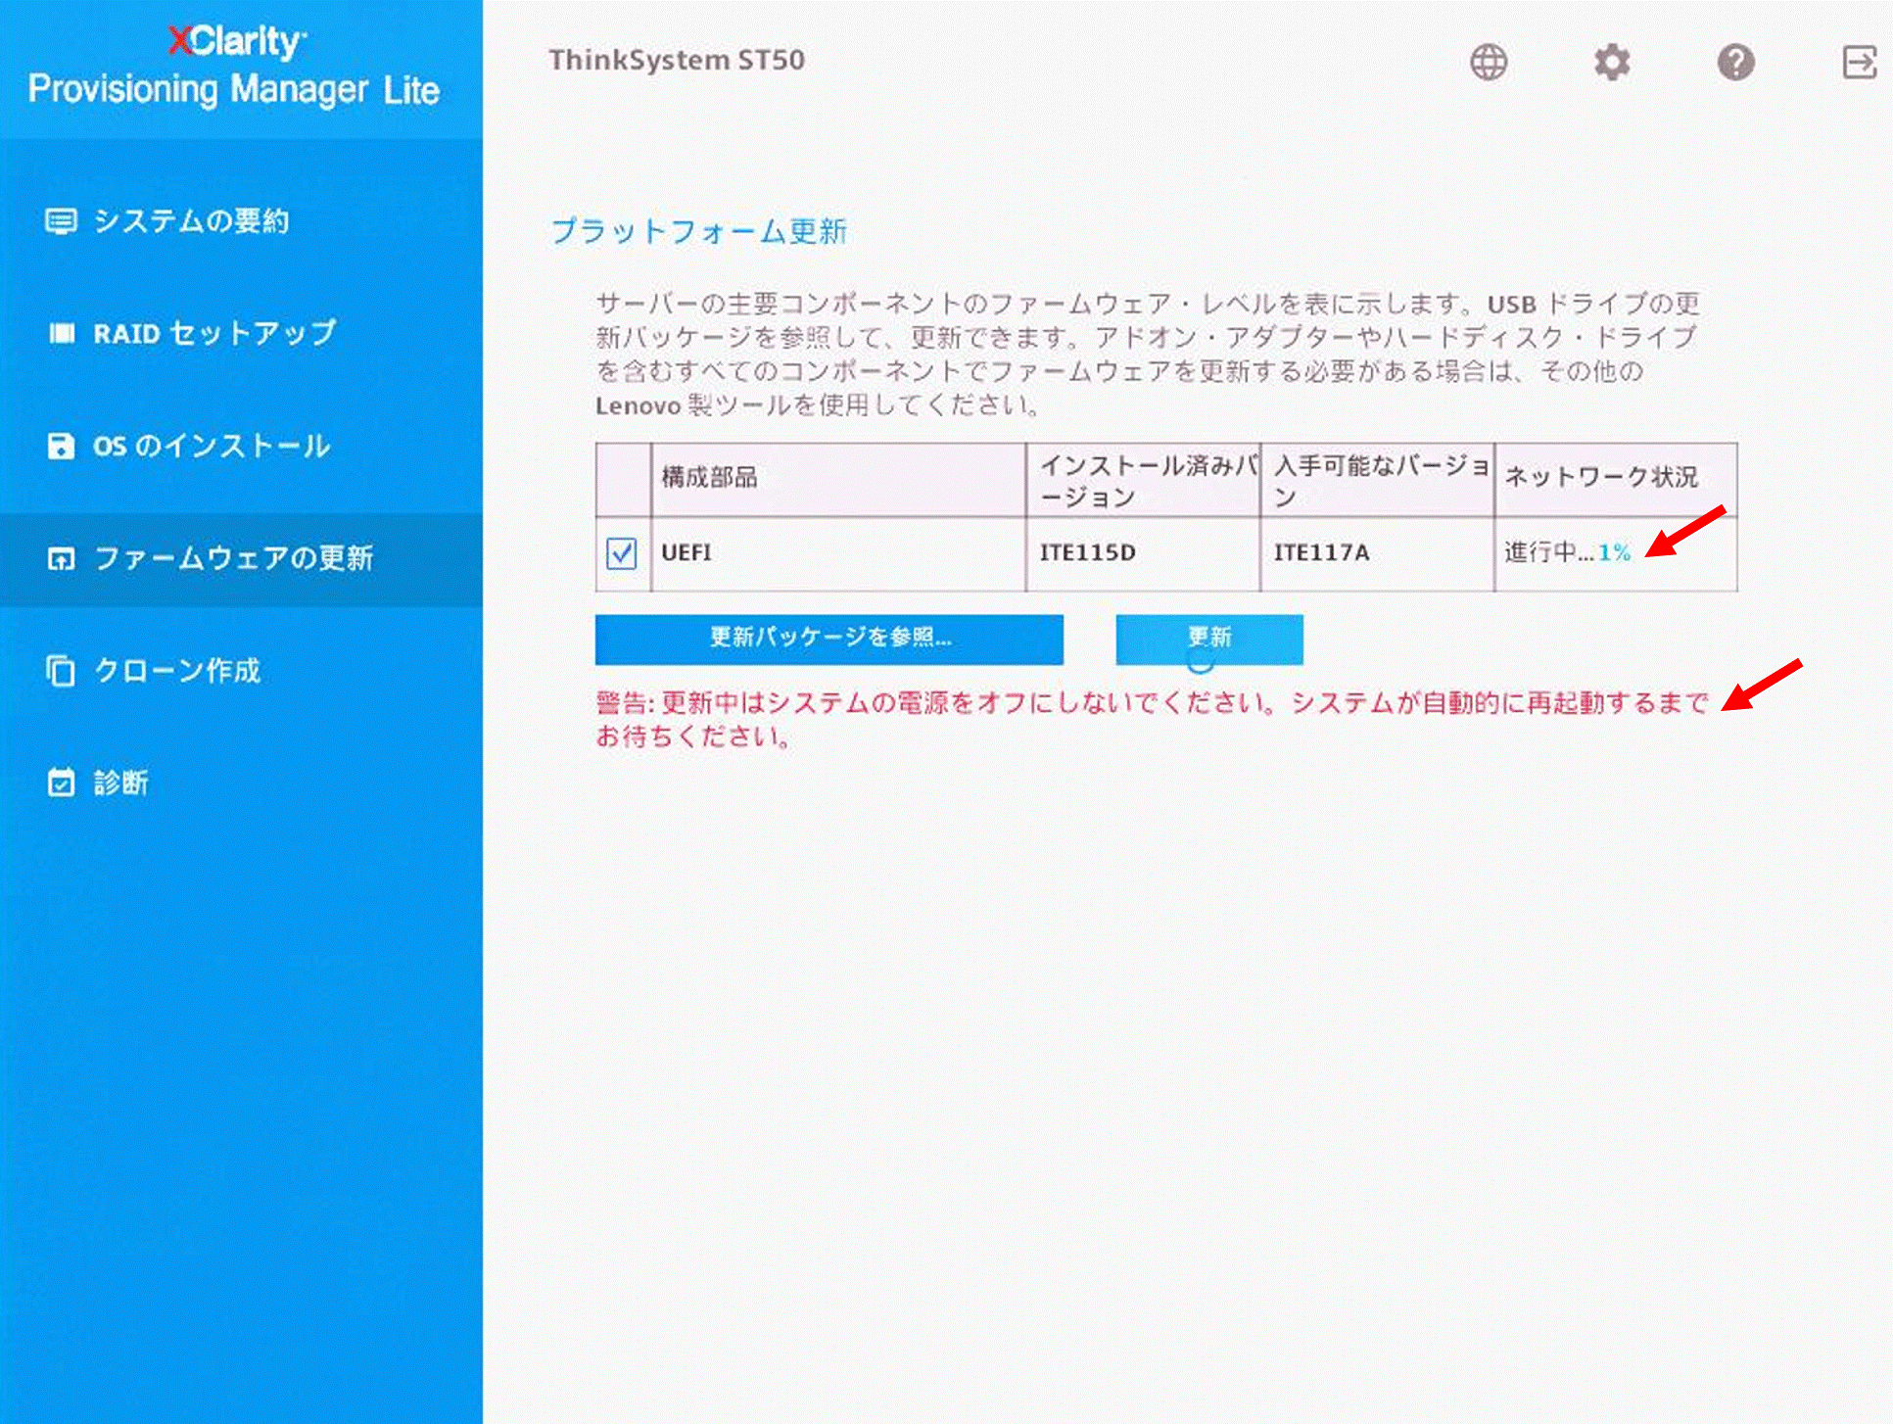Select ファームウェアの更新 menu item
1893x1424 pixels.
241,559
